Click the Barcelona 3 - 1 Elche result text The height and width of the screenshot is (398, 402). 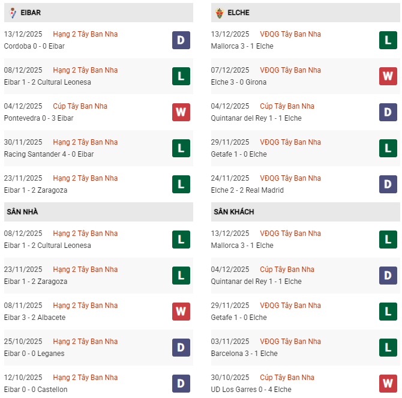244,354
